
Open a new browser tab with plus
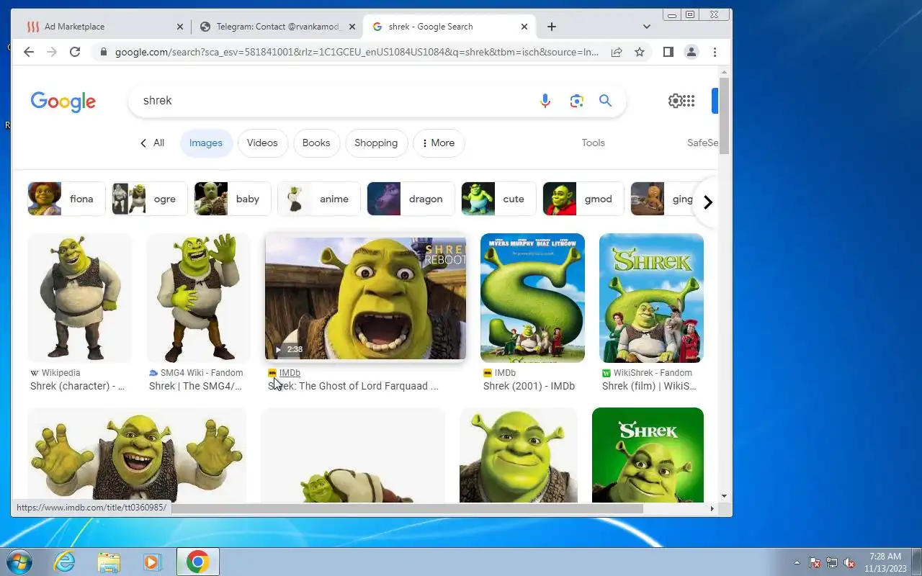coord(552,27)
